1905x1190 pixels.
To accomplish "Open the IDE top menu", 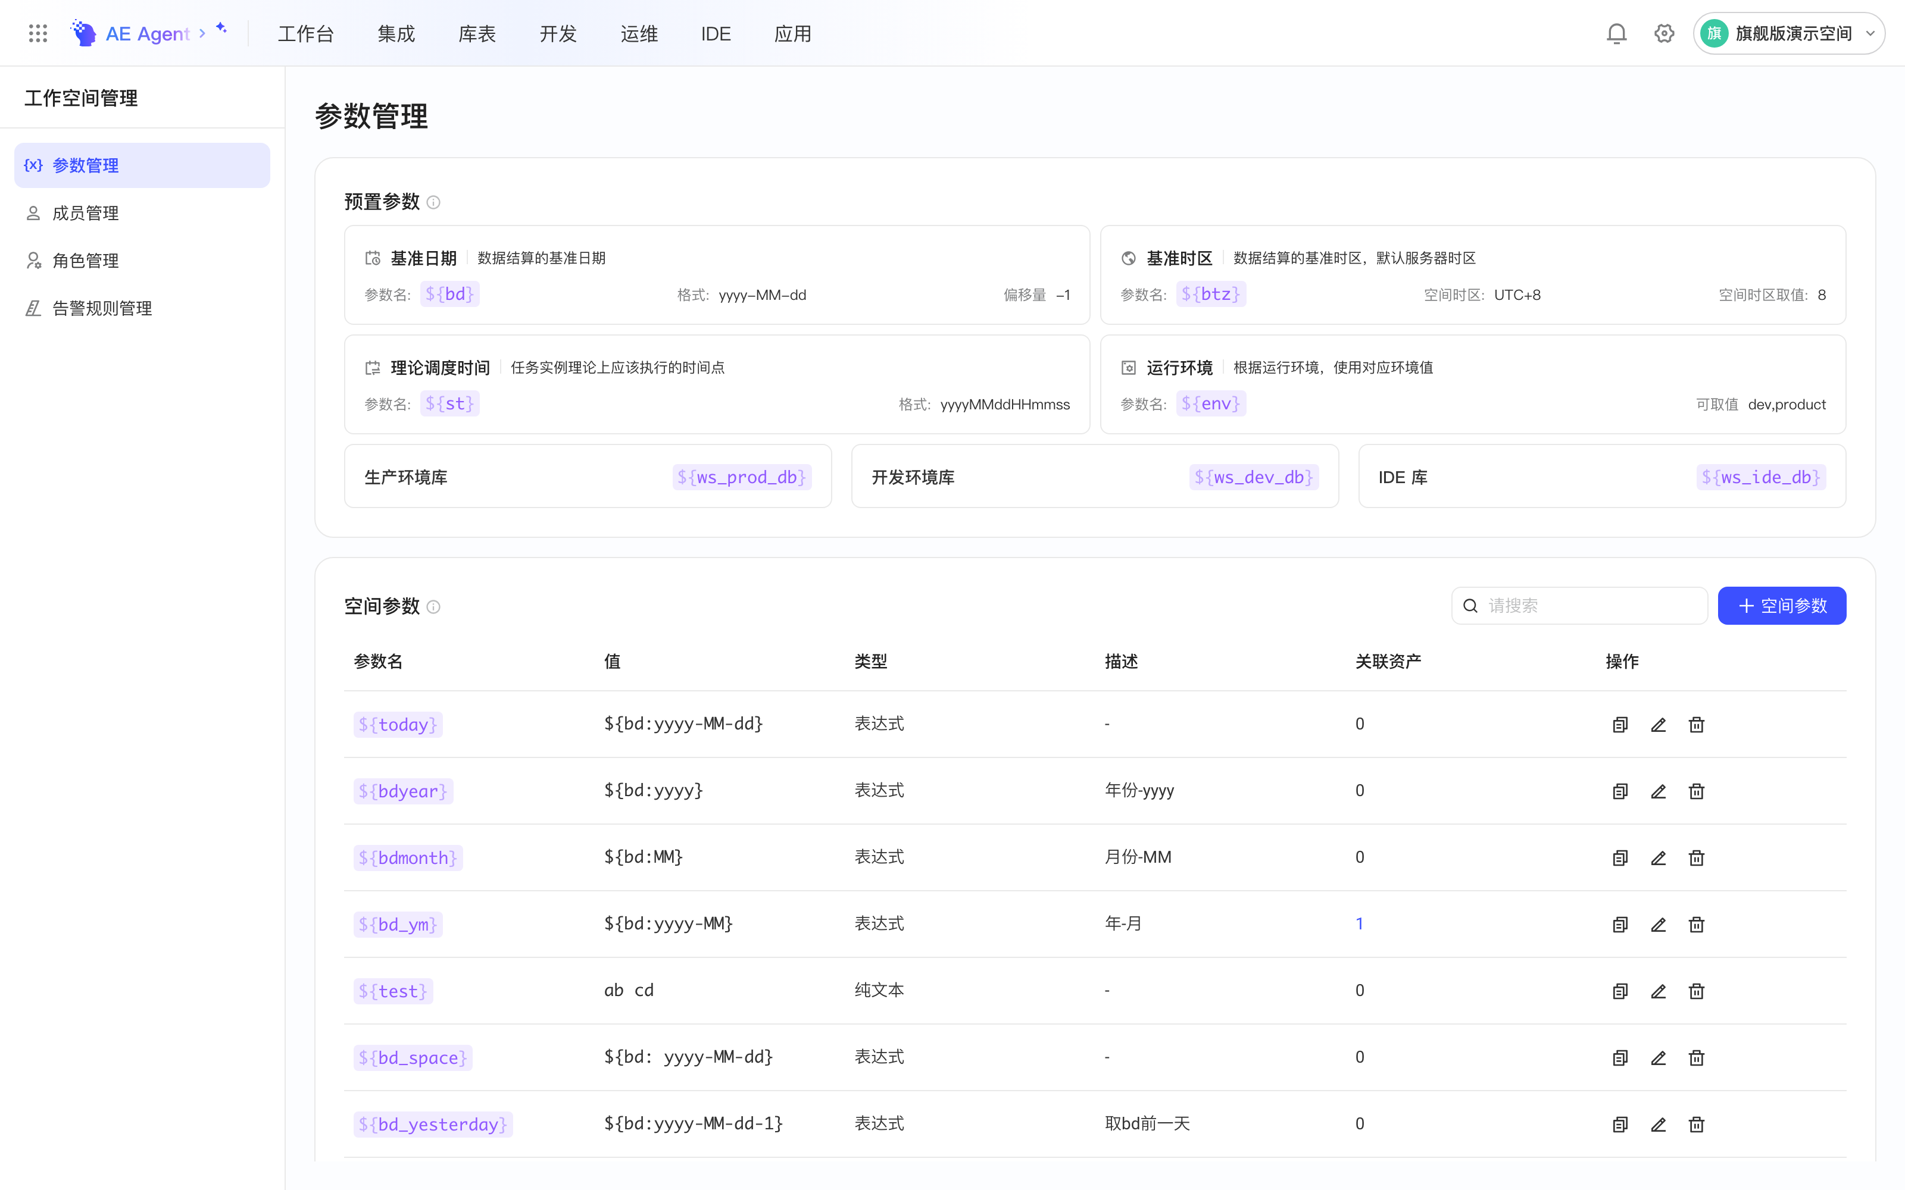I will pyautogui.click(x=716, y=34).
